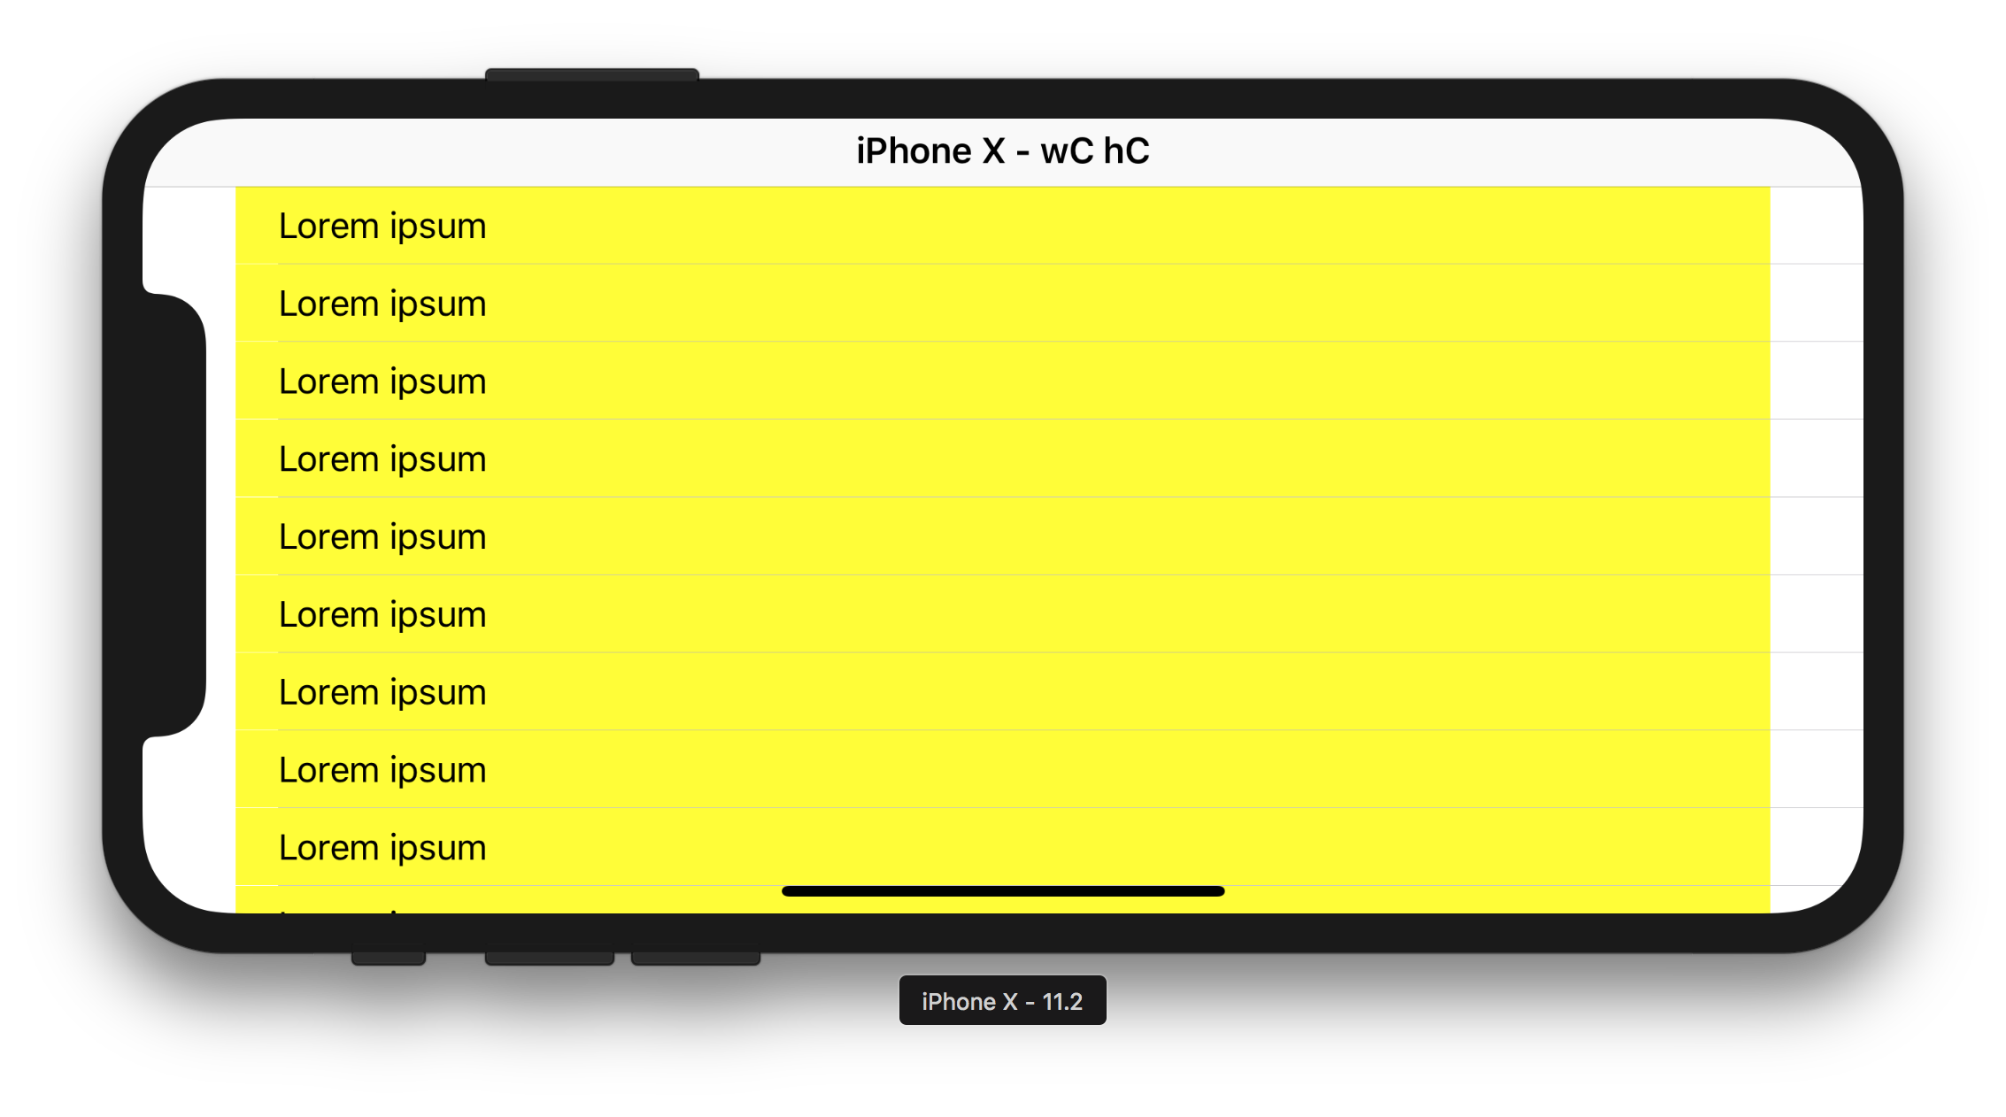Click the Lorem ipsum text in the top row
Viewport: 2006px width, 1117px height.
click(382, 227)
